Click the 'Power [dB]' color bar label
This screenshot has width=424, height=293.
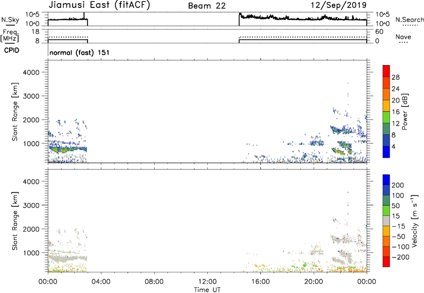click(x=404, y=112)
